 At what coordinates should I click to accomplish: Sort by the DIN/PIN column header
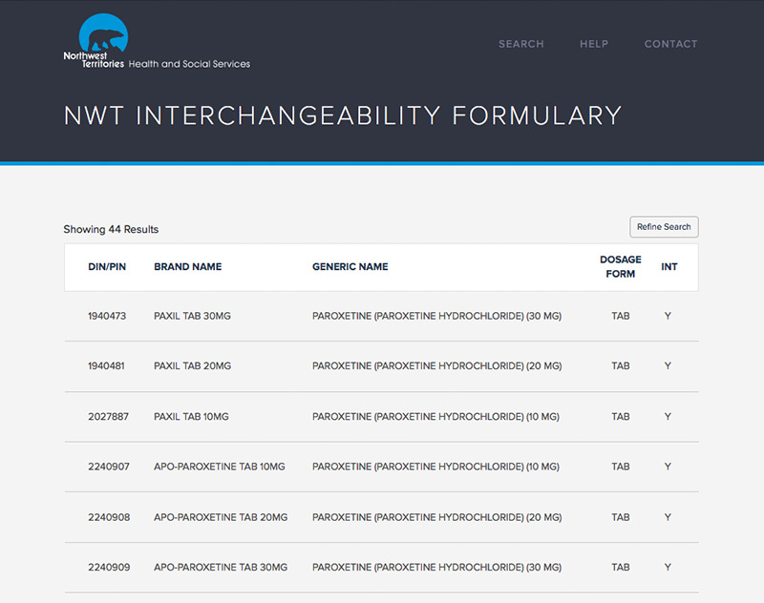click(107, 267)
